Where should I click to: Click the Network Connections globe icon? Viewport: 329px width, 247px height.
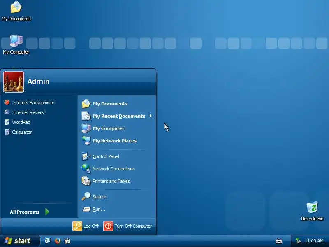click(86, 169)
